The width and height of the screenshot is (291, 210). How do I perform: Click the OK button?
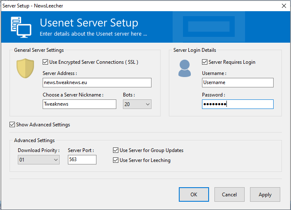click(194, 194)
